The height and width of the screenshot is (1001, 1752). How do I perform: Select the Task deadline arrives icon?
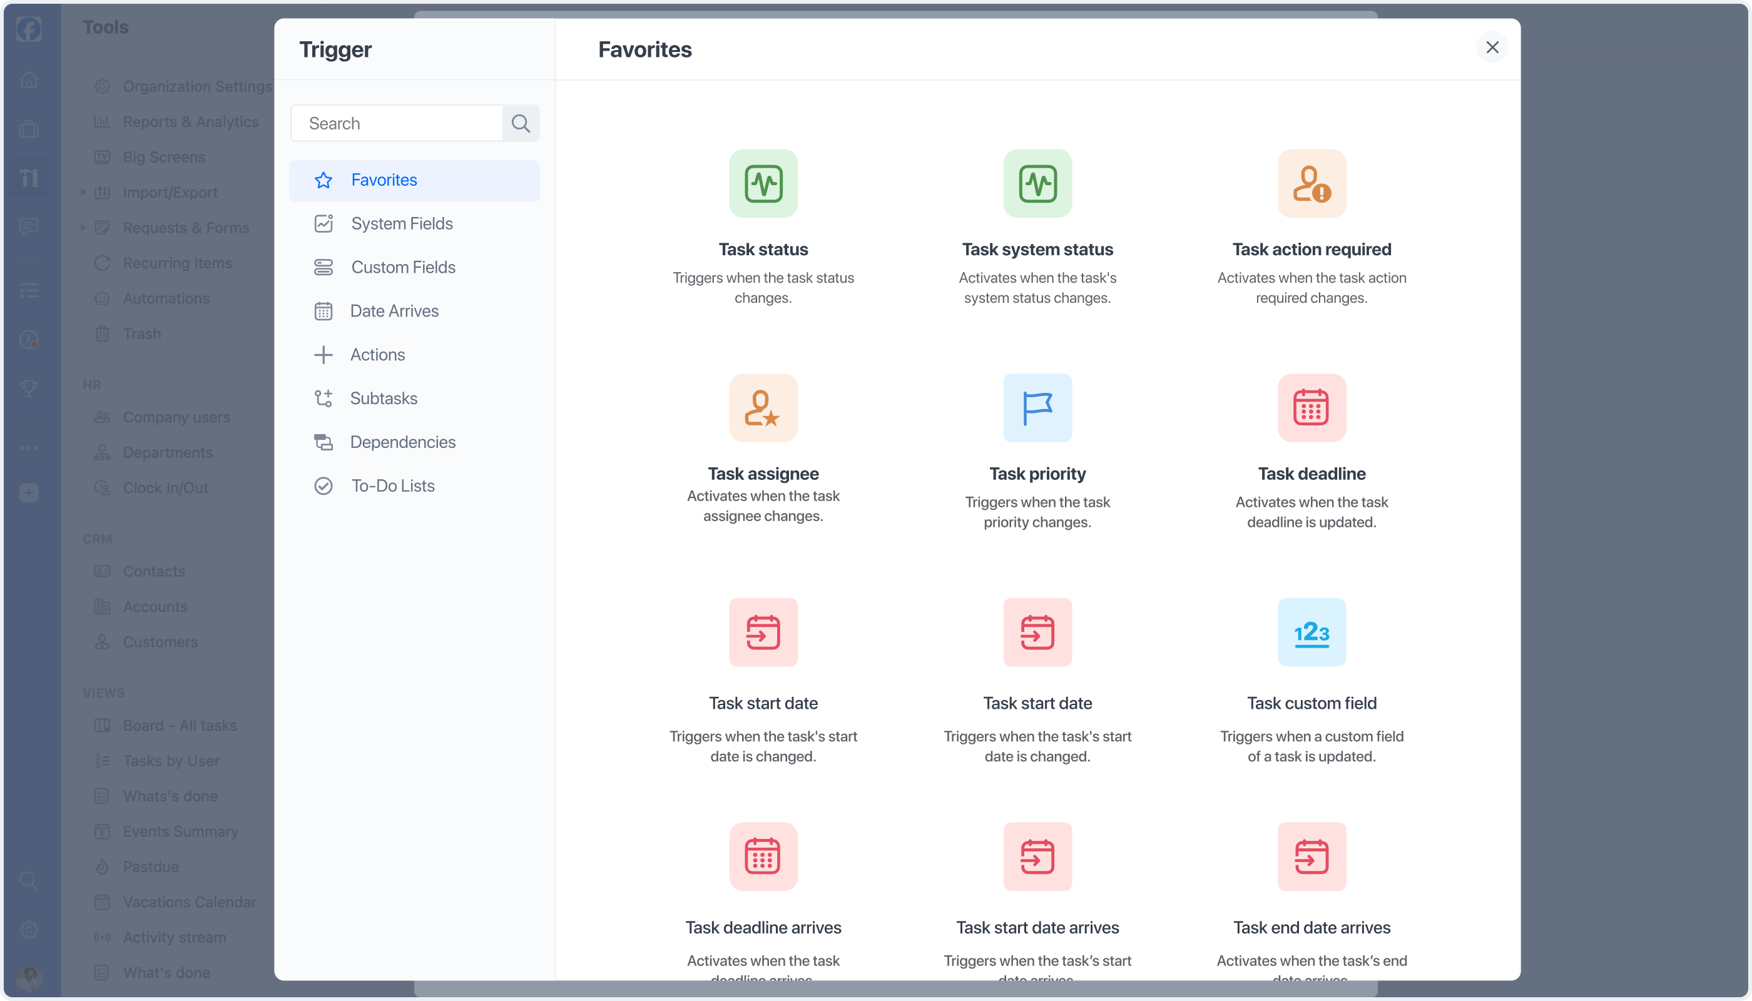coord(763,856)
